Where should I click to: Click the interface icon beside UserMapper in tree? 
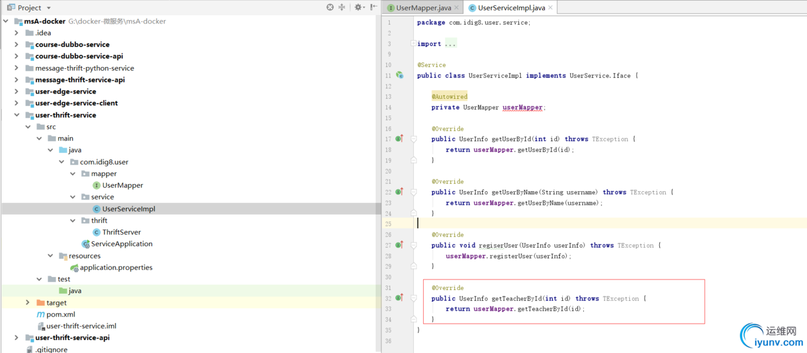(96, 185)
